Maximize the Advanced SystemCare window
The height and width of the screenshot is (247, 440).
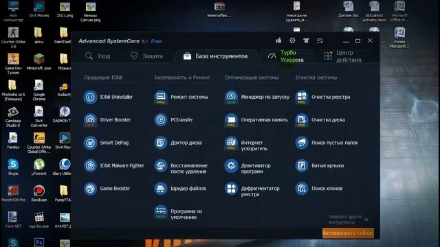357,41
